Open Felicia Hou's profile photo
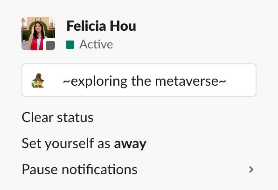The image size is (278, 190). pos(38,34)
